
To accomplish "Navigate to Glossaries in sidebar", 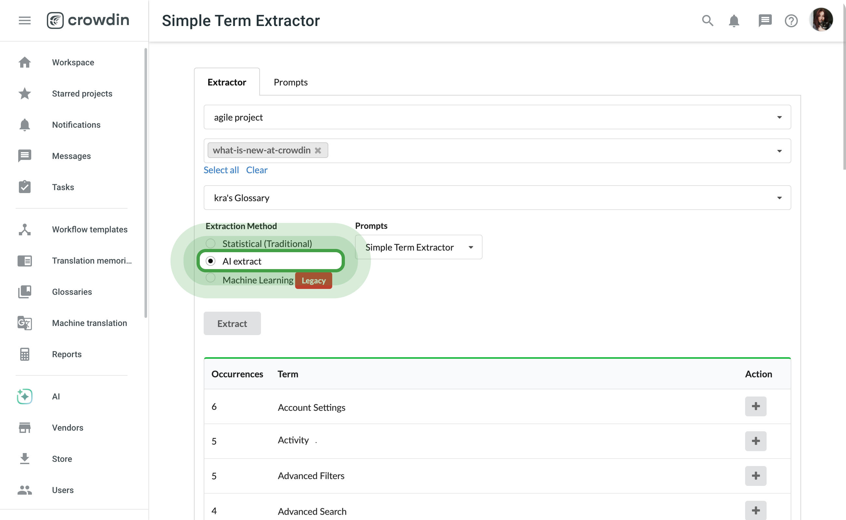I will point(72,292).
